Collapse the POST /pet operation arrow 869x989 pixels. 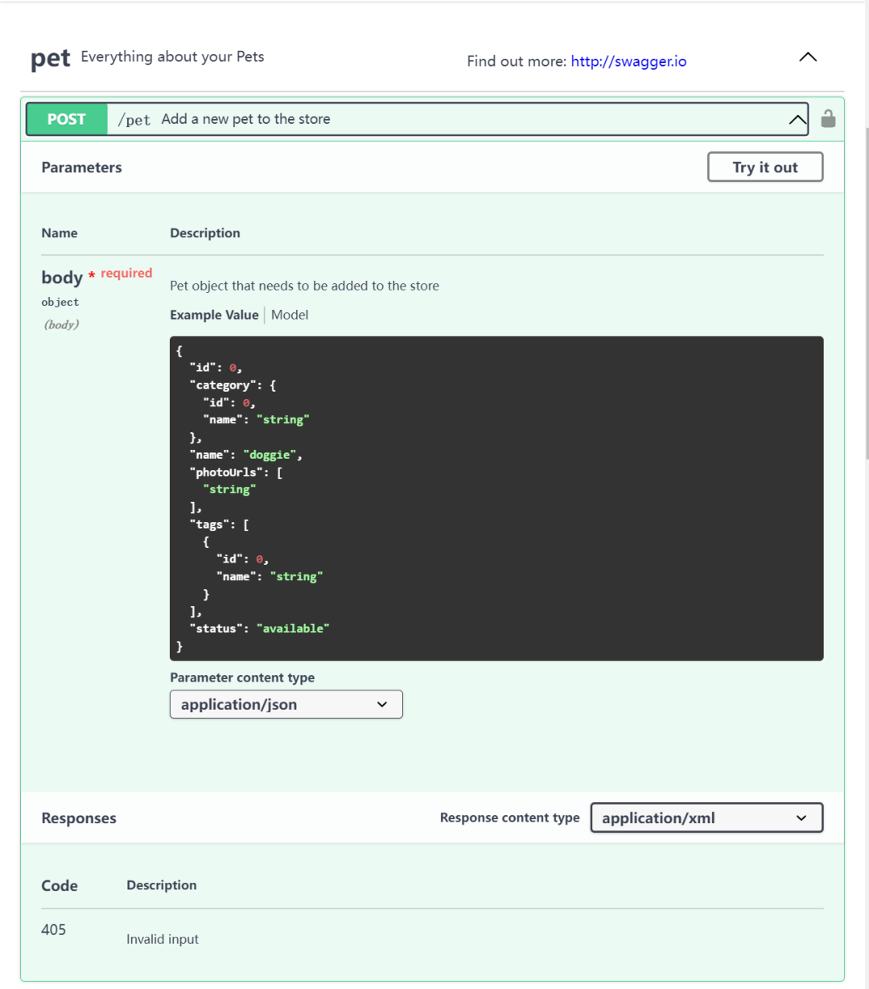click(x=797, y=120)
